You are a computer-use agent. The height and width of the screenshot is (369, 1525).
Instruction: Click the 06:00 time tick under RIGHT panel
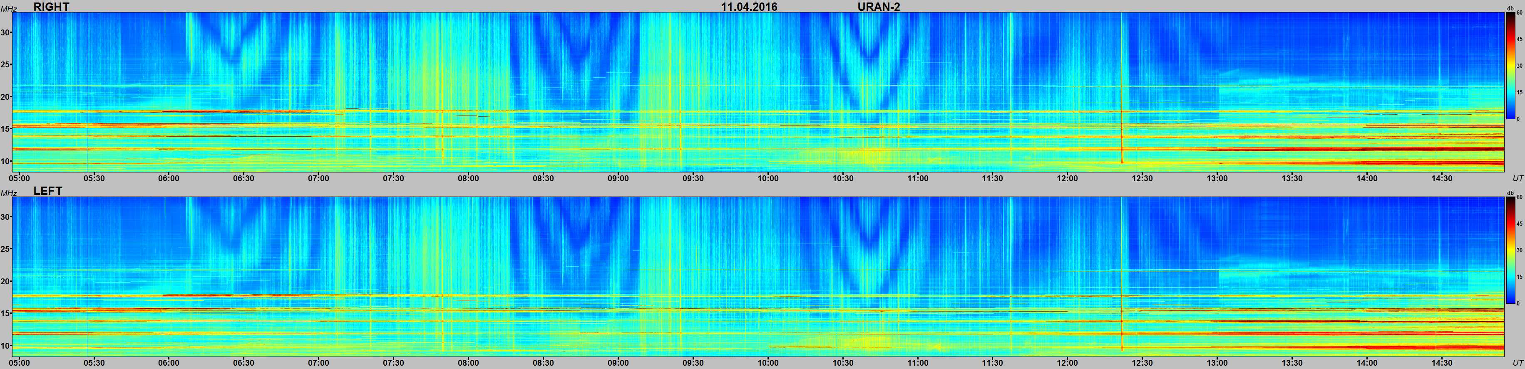click(169, 178)
